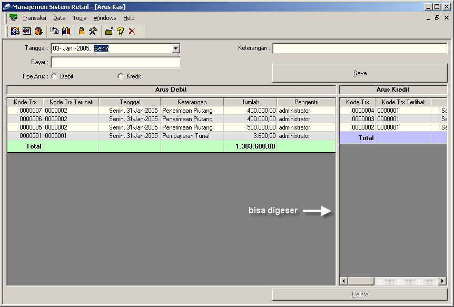Click the yellow question mark help icon
The image size is (454, 307).
121,31
